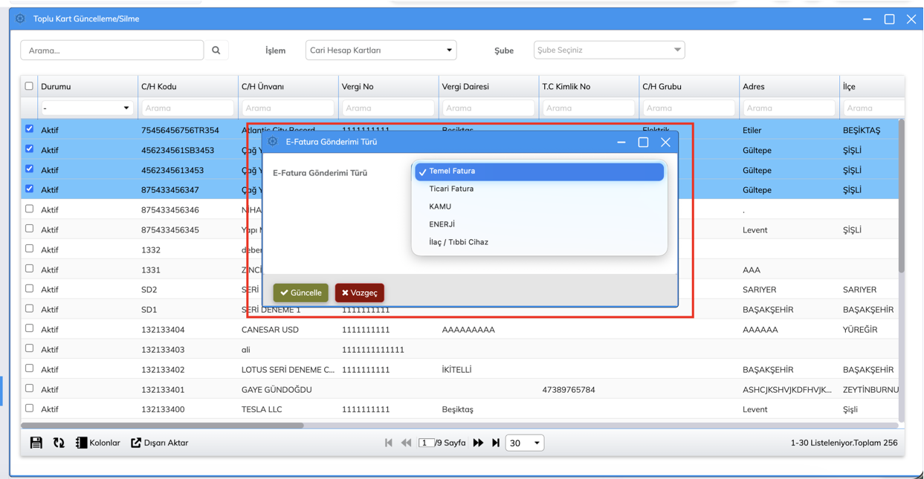Screen dimensions: 924x479
Task: Select Ticari Fatura from the list
Action: coord(451,189)
